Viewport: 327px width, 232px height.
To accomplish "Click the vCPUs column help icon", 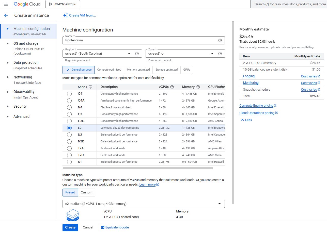I will (172, 87).
